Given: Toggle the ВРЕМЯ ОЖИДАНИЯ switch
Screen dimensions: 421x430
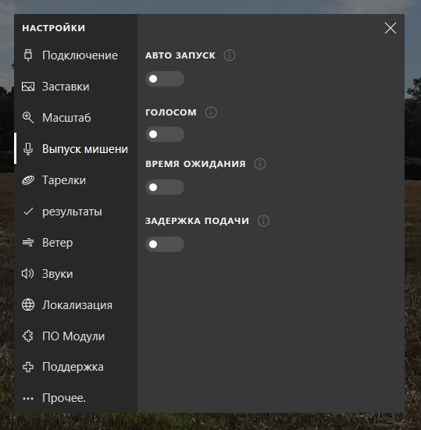Looking at the screenshot, I should coord(165,187).
